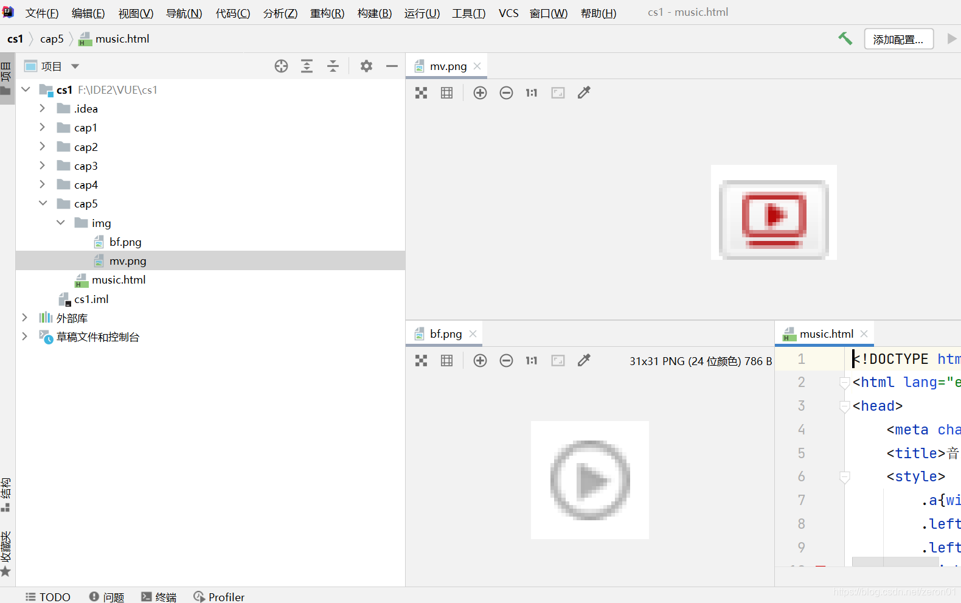Image resolution: width=961 pixels, height=603 pixels.
Task: Pick color with eyedropper in bf.png viewer
Action: (584, 361)
